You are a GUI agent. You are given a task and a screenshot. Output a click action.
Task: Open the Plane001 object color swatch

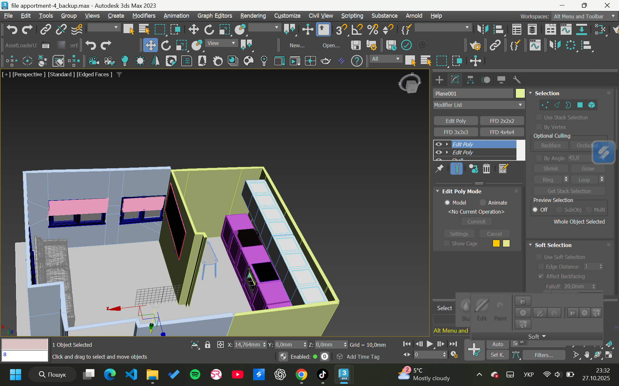(520, 94)
